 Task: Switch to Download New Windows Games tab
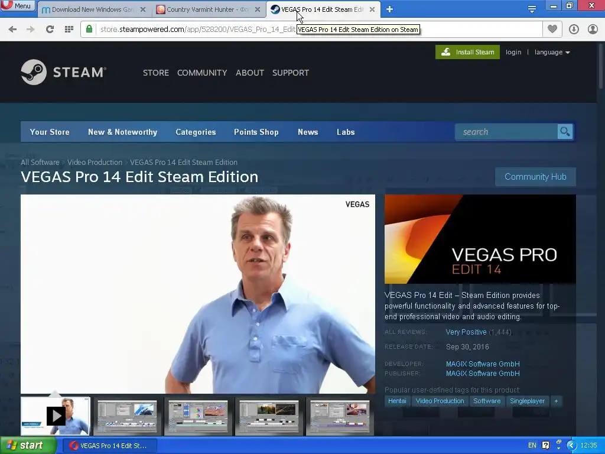click(x=93, y=9)
